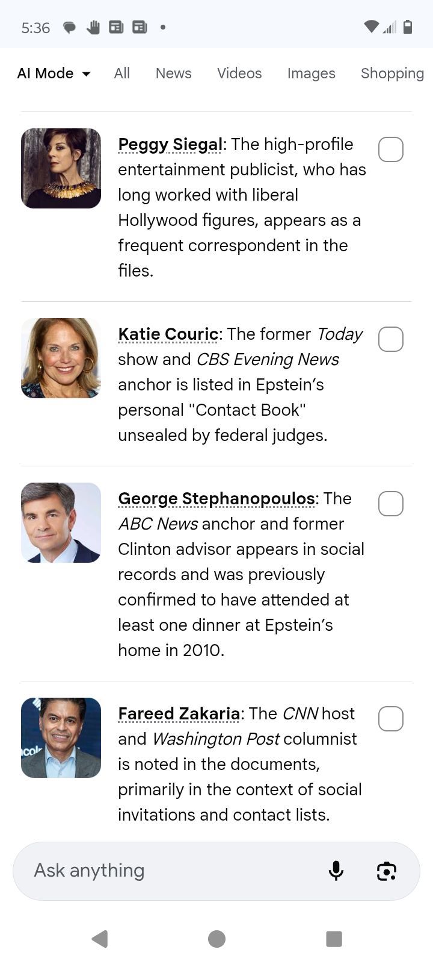
Task: Select the Katie Couric checkbox
Action: (x=390, y=339)
